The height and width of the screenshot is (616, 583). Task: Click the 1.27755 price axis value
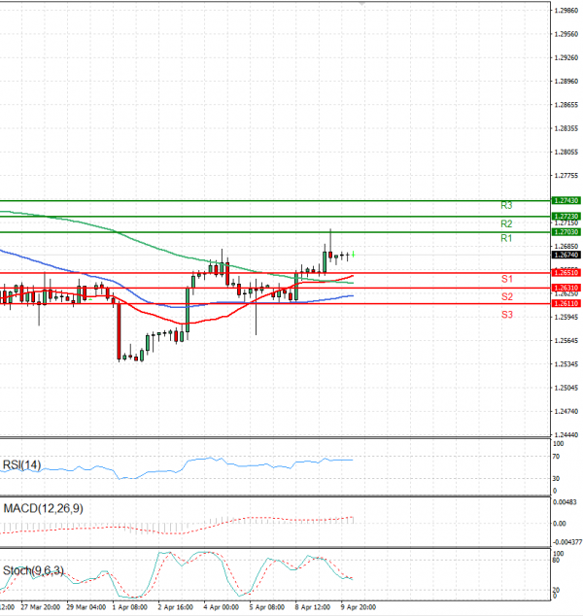tap(566, 176)
